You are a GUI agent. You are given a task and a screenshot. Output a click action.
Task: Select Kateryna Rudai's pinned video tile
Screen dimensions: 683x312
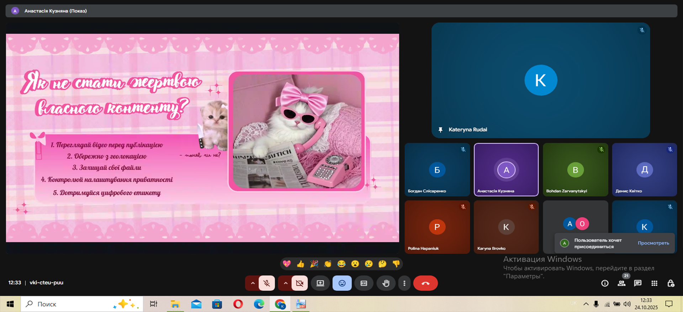[x=540, y=80]
